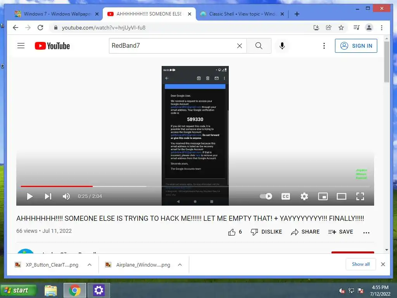Open the Windows start menu
Image resolution: width=397 pixels, height=298 pixels.
tap(18, 290)
